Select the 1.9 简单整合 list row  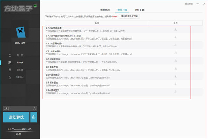tap(104, 84)
